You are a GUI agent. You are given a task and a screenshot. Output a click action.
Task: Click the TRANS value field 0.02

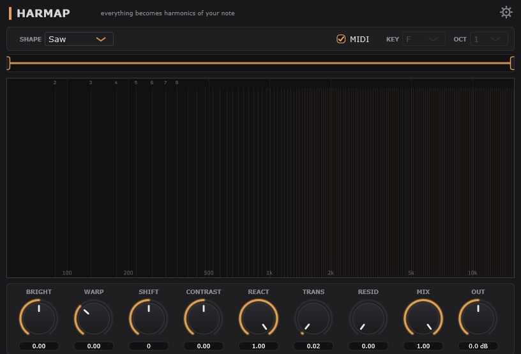coord(313,346)
